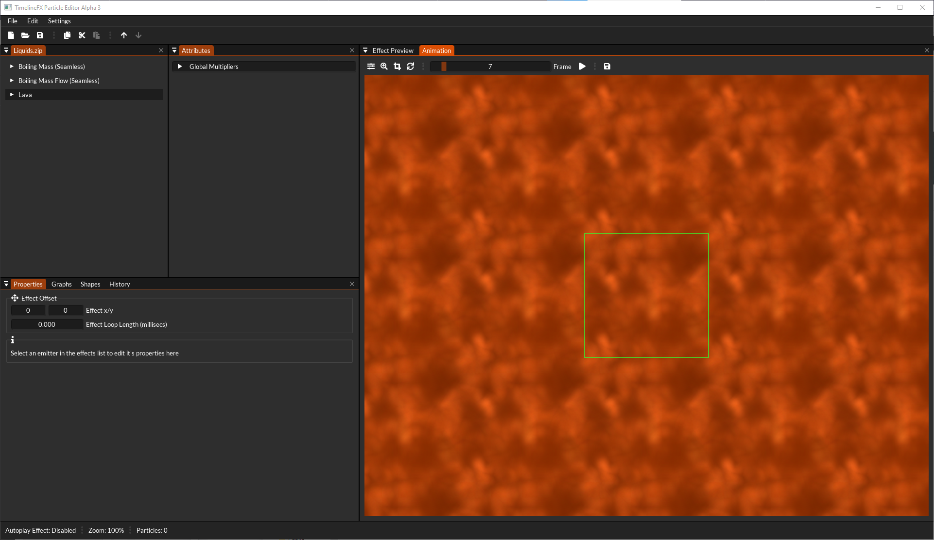Click the Zoom: 100% status text

click(x=106, y=530)
